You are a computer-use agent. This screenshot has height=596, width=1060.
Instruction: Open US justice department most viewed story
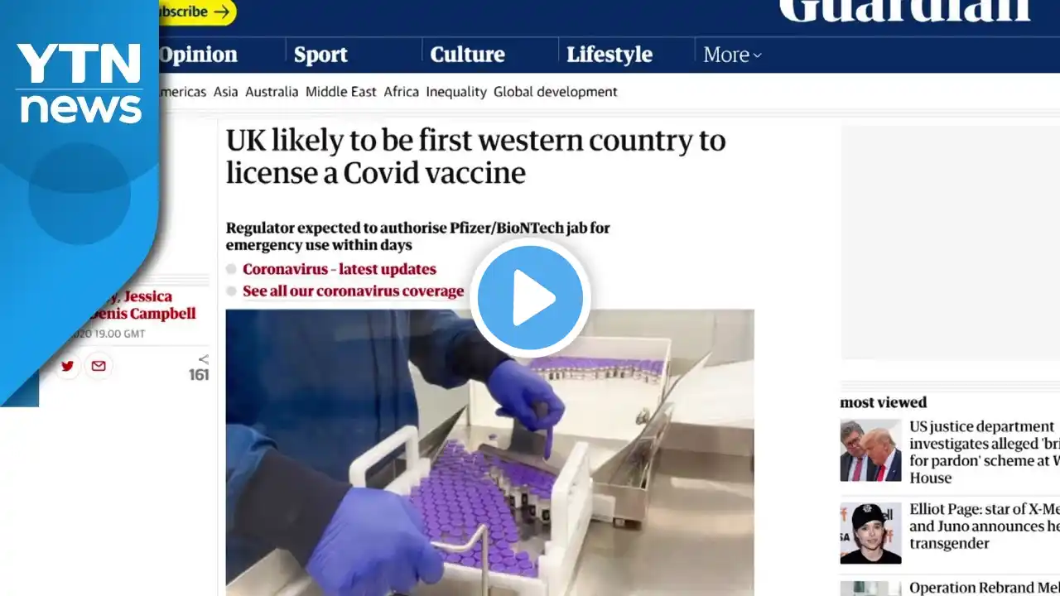[x=984, y=452]
